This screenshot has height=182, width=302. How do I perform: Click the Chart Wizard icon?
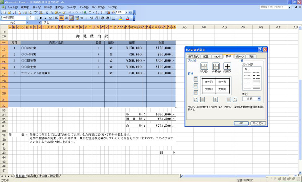coord(108,13)
